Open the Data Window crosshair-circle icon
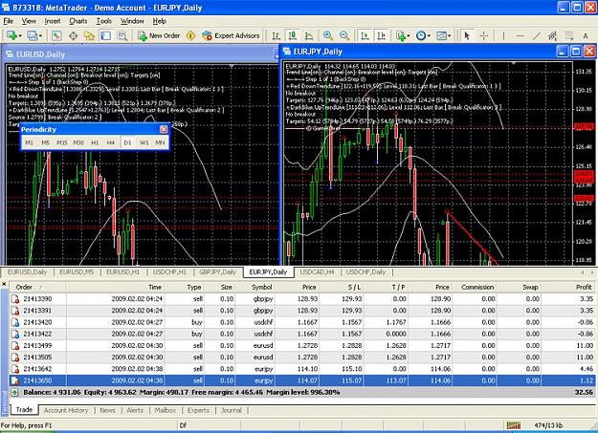Viewport: 598px width, 433px height. point(74,35)
